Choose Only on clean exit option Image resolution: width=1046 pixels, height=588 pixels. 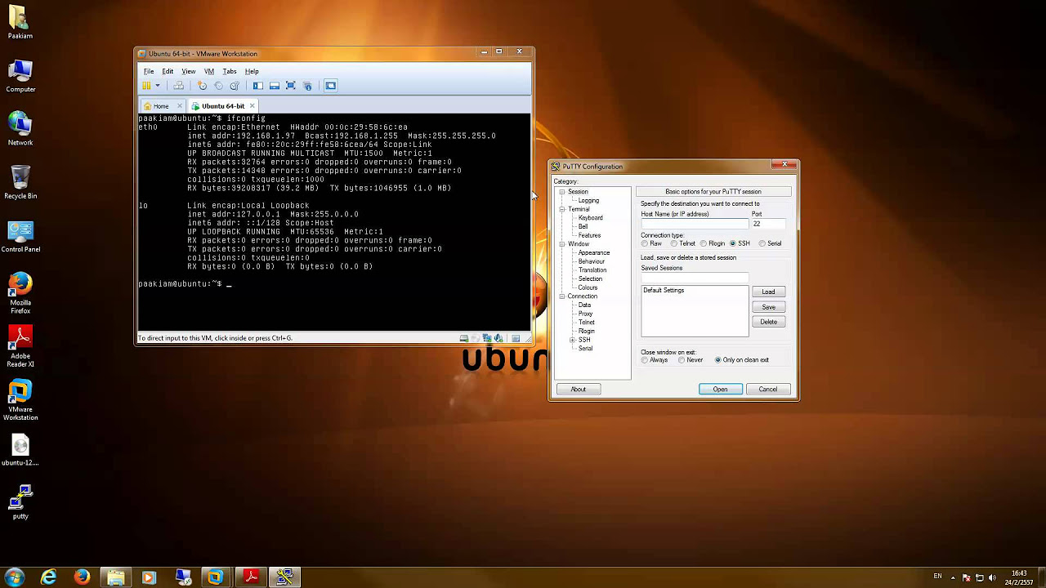click(718, 360)
